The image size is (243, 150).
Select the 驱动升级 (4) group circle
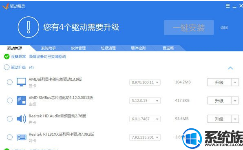tap(7, 67)
